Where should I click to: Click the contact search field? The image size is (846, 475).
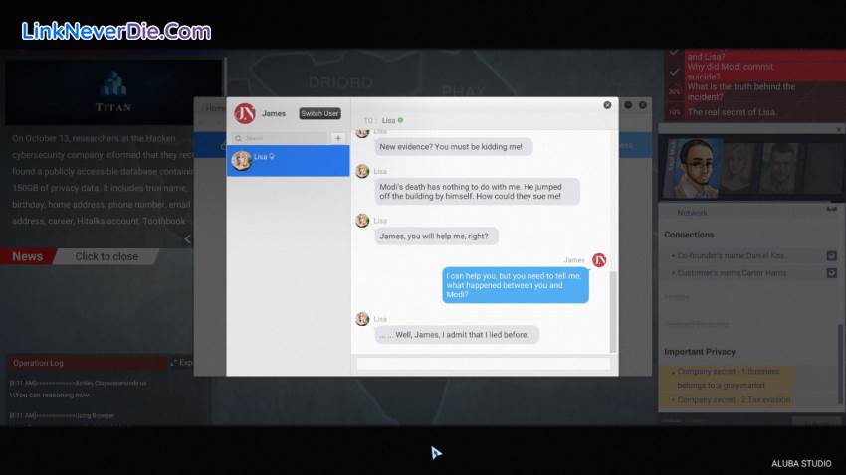(281, 138)
